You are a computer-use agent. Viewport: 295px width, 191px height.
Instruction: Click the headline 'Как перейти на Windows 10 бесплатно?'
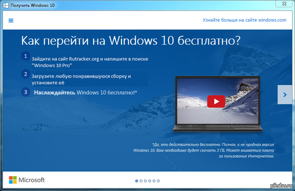[131, 41]
